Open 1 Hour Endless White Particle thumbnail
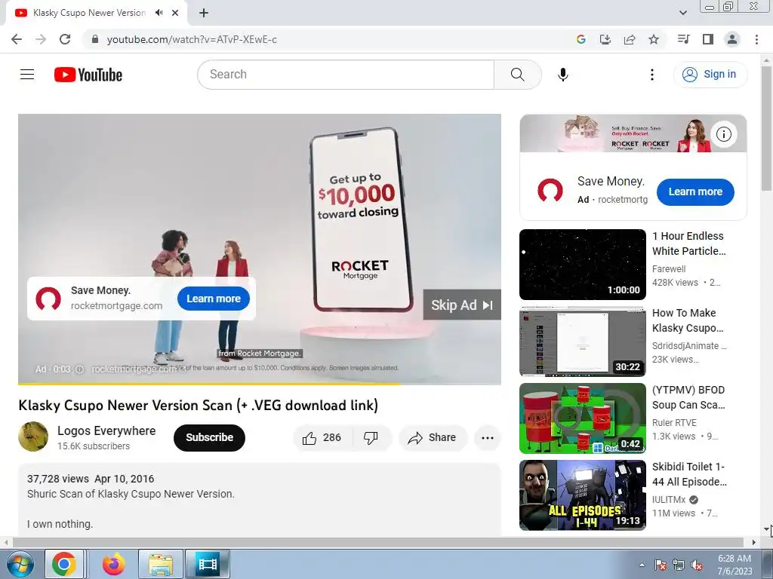The image size is (773, 579). pos(583,265)
